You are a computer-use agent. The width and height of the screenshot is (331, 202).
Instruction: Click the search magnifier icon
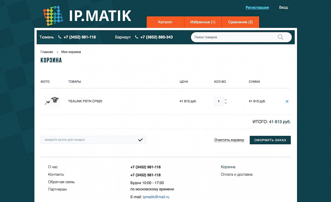click(280, 37)
